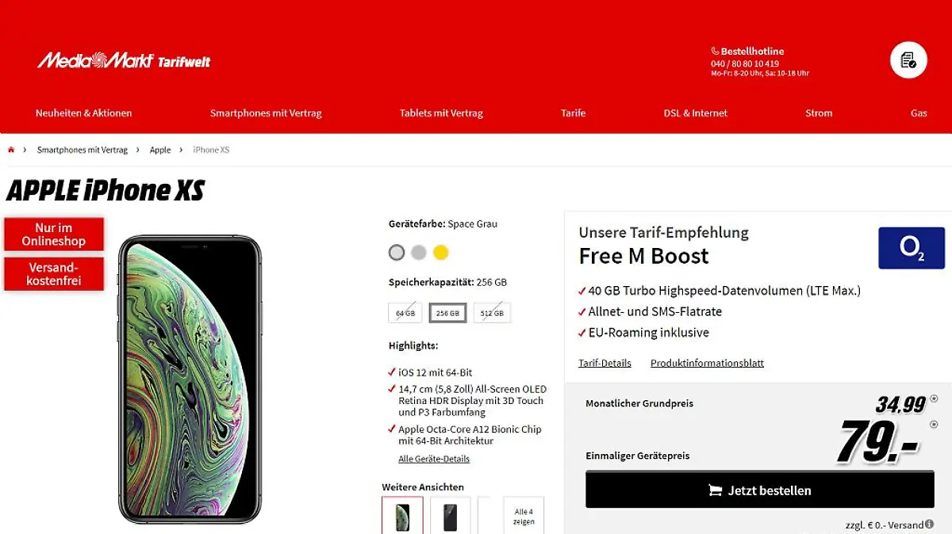The image size is (952, 534).
Task: Choose the gold device color swatch
Action: [x=441, y=253]
